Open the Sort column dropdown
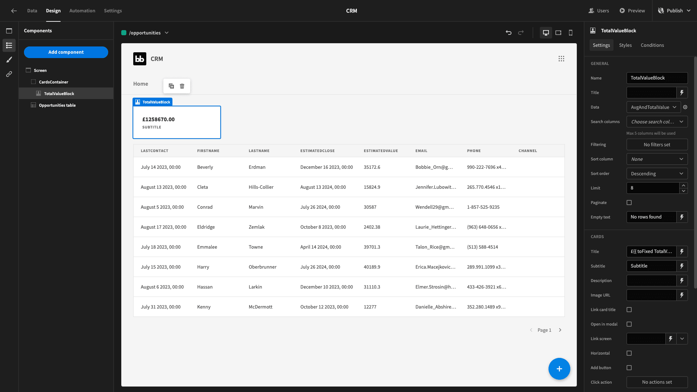 pyautogui.click(x=657, y=159)
